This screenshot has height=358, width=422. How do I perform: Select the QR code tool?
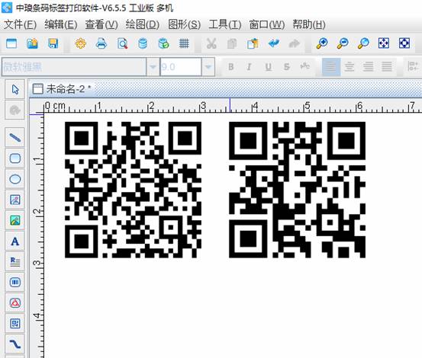click(15, 324)
